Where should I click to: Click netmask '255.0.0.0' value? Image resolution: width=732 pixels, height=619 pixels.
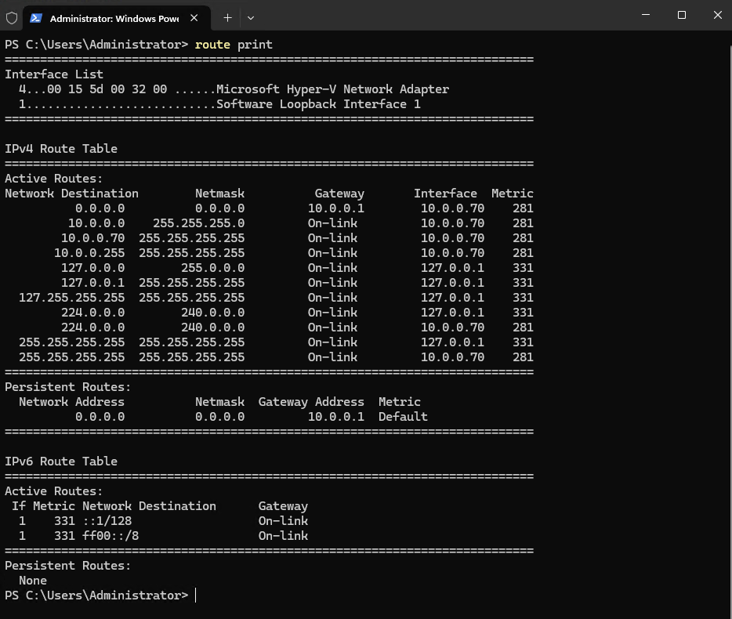coord(213,268)
